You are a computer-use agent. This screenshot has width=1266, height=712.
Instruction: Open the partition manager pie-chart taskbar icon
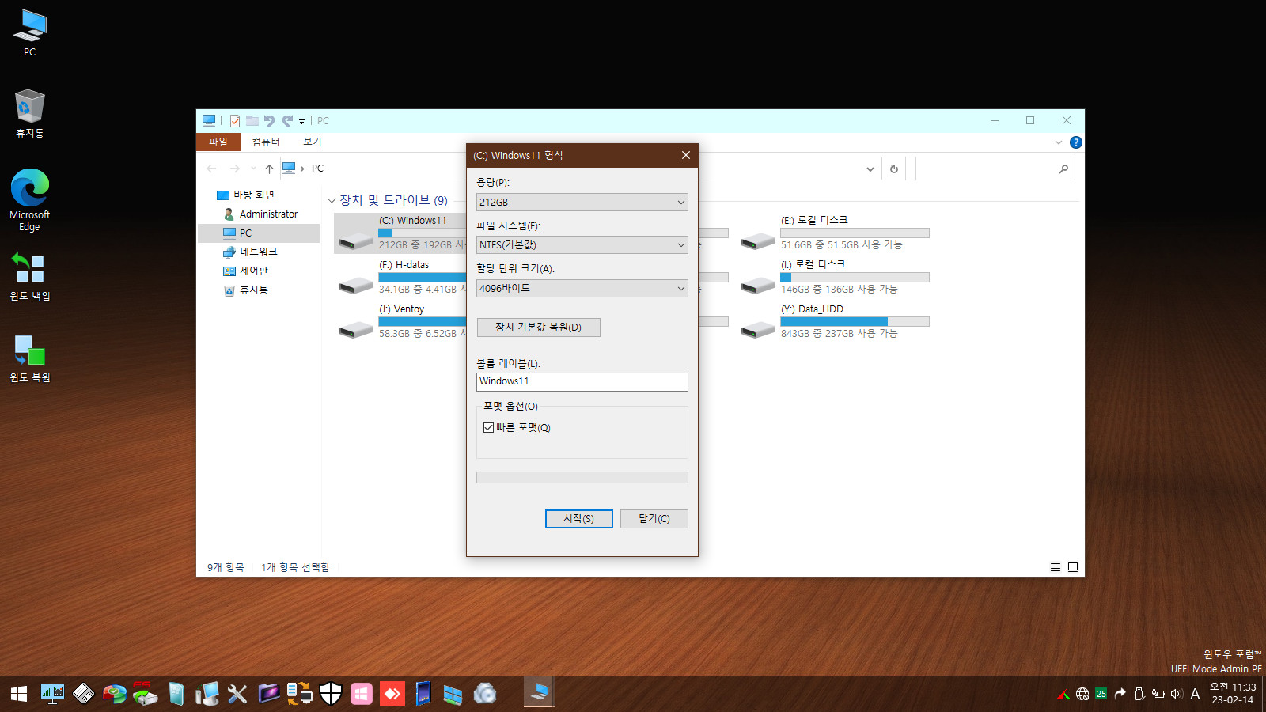[x=115, y=694]
